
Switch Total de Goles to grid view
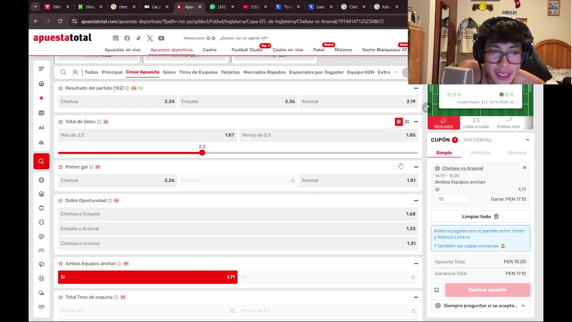pos(399,122)
